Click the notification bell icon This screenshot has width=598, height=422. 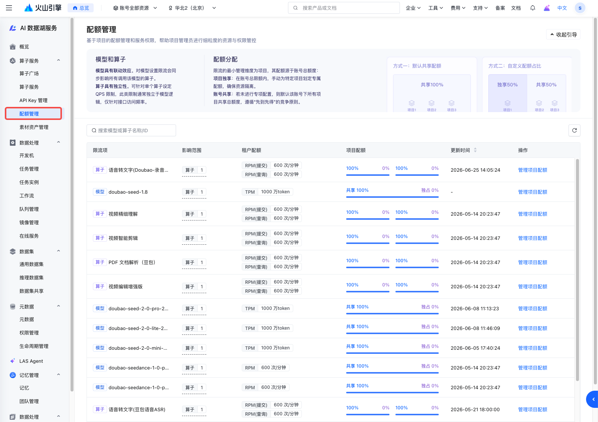[533, 8]
